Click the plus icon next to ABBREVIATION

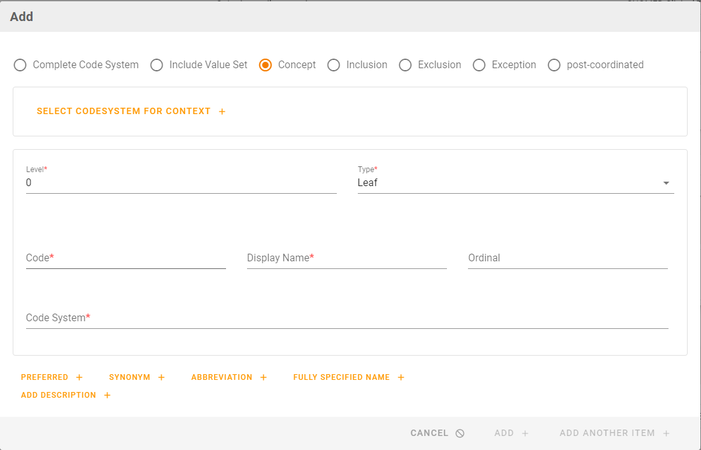point(264,377)
